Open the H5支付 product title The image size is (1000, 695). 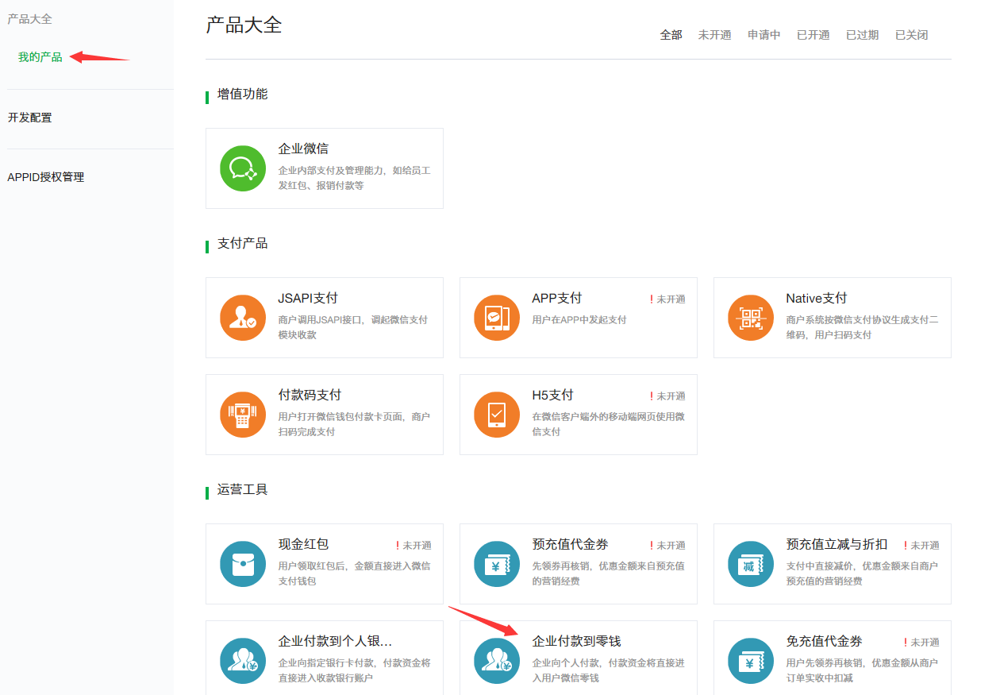coord(553,395)
